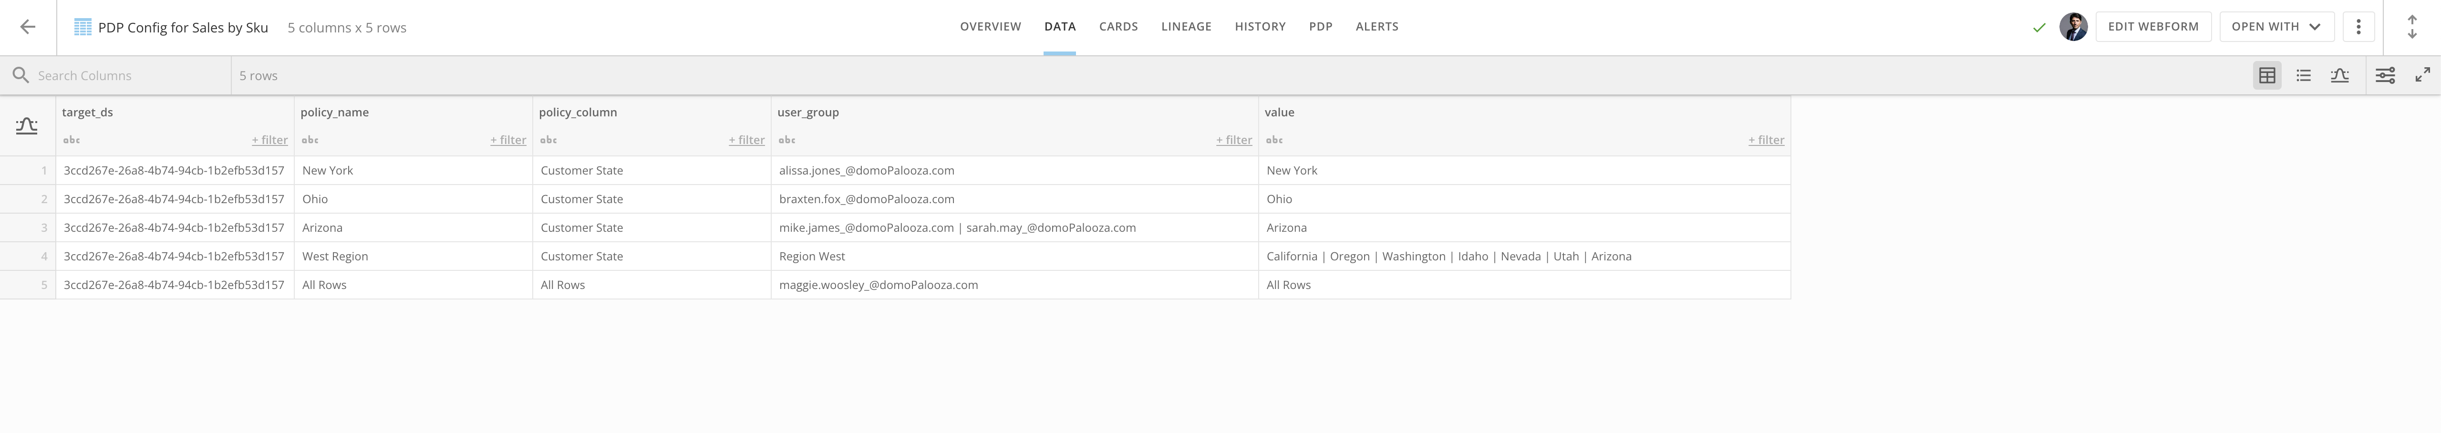Expand the Open With dropdown
This screenshot has height=433, width=2441.
2275,27
